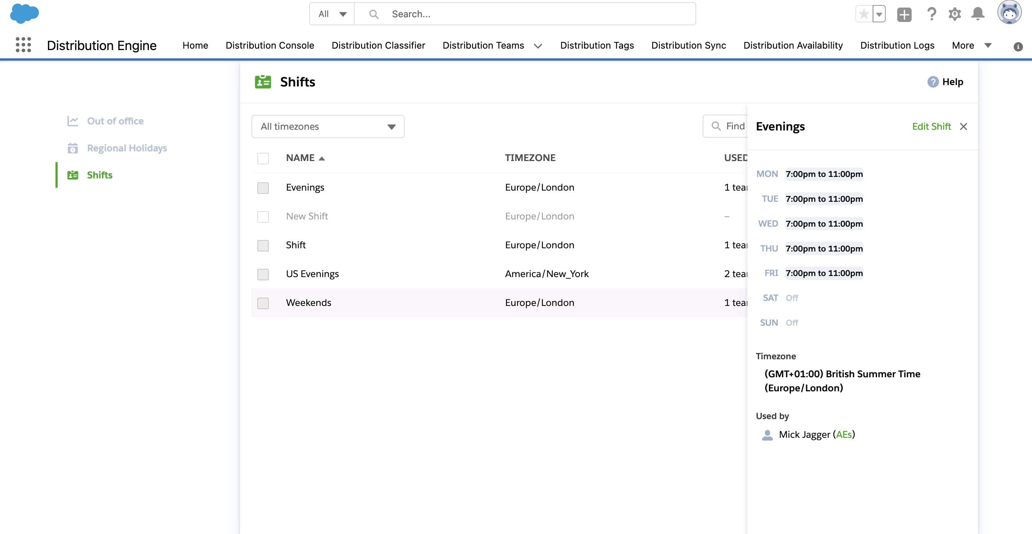Click the Salesforce cloud logo
1032x534 pixels.
pos(24,14)
